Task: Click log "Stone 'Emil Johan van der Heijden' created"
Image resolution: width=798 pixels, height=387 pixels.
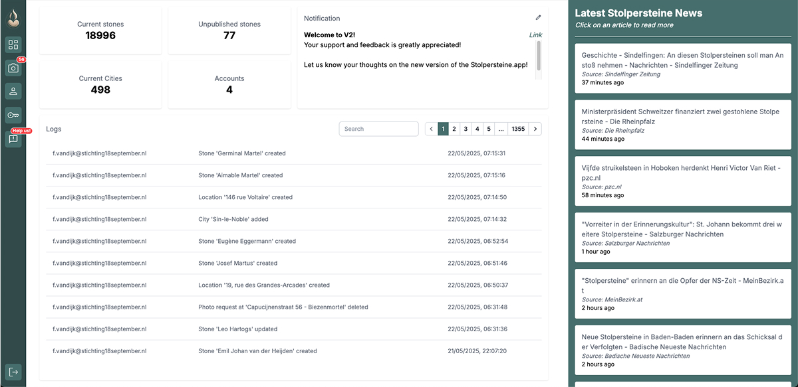Action: [x=258, y=350]
